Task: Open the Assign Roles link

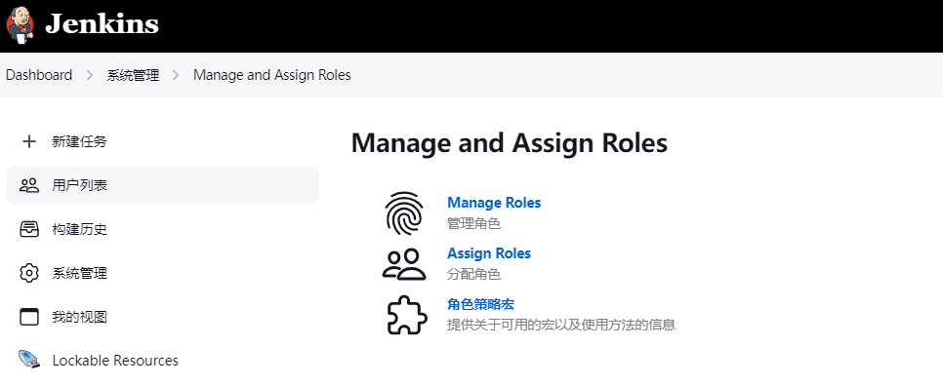Action: (489, 253)
